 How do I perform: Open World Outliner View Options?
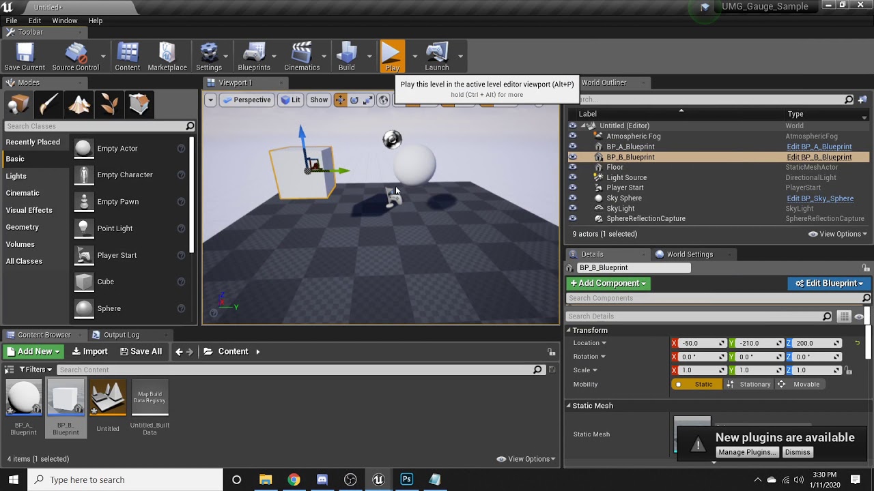pyautogui.click(x=838, y=234)
